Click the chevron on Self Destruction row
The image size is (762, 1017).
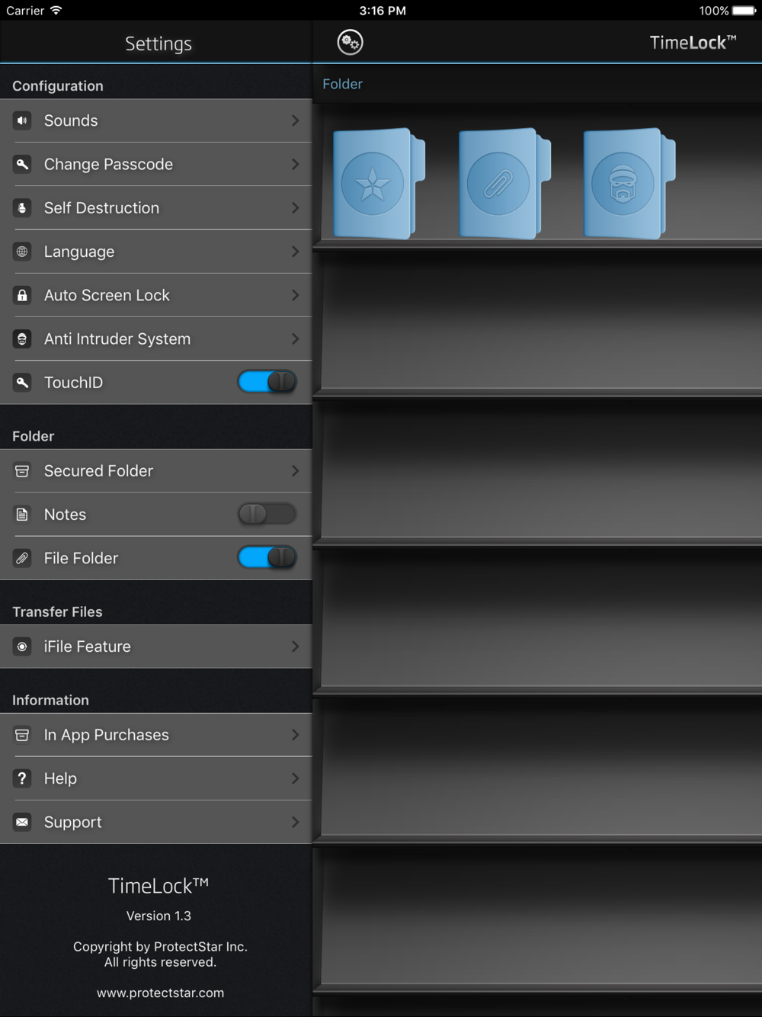(295, 208)
